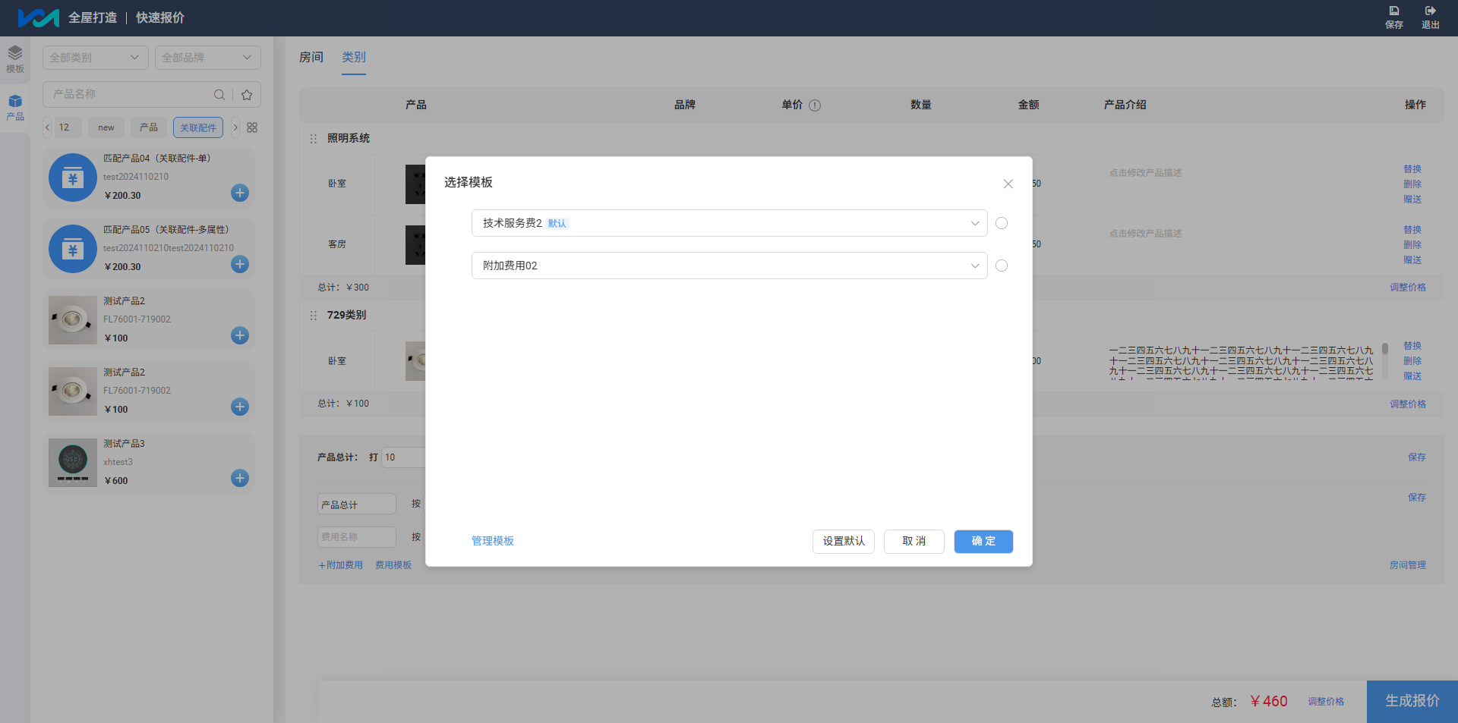Click the right arrow of tag list
This screenshot has width=1458, height=723.
click(x=235, y=127)
